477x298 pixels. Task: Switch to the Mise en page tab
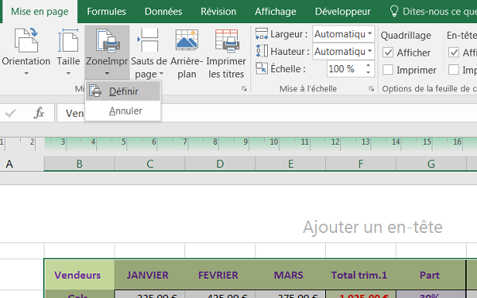coord(40,12)
